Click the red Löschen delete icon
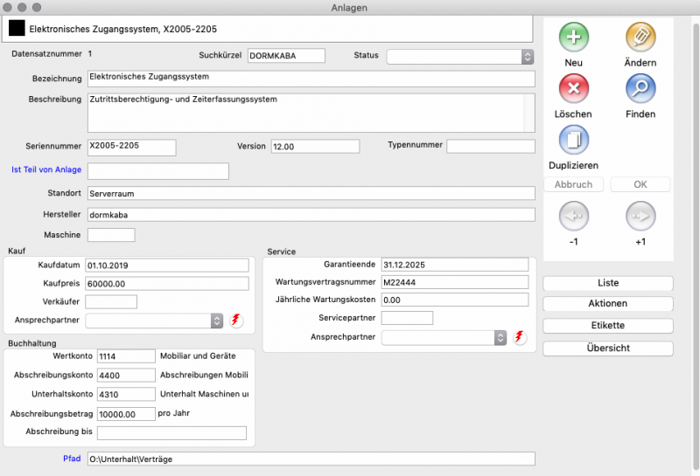 coord(573,89)
